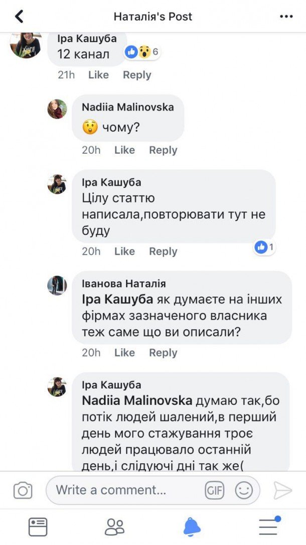This screenshot has width=306, height=545.
Task: Reply to the "12 канал" comment
Action: pyautogui.click(x=137, y=75)
